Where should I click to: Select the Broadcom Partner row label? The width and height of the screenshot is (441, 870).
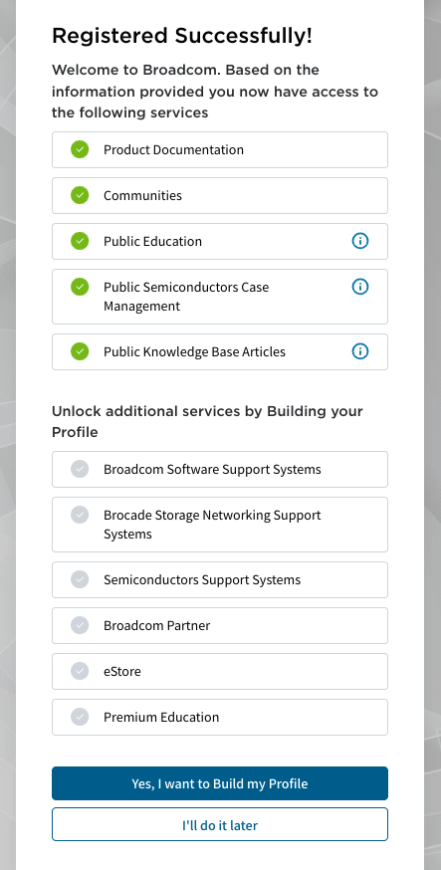157,625
